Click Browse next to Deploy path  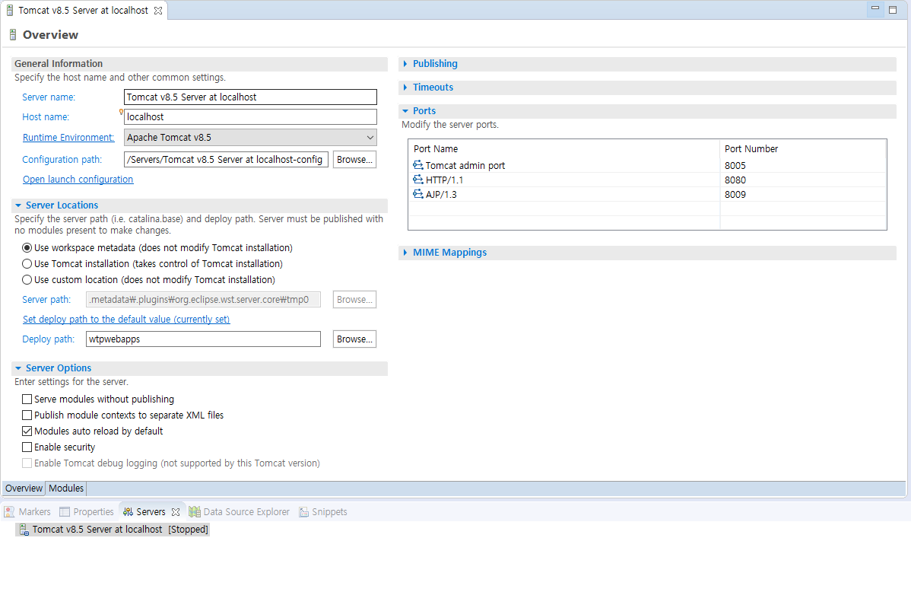[354, 339]
